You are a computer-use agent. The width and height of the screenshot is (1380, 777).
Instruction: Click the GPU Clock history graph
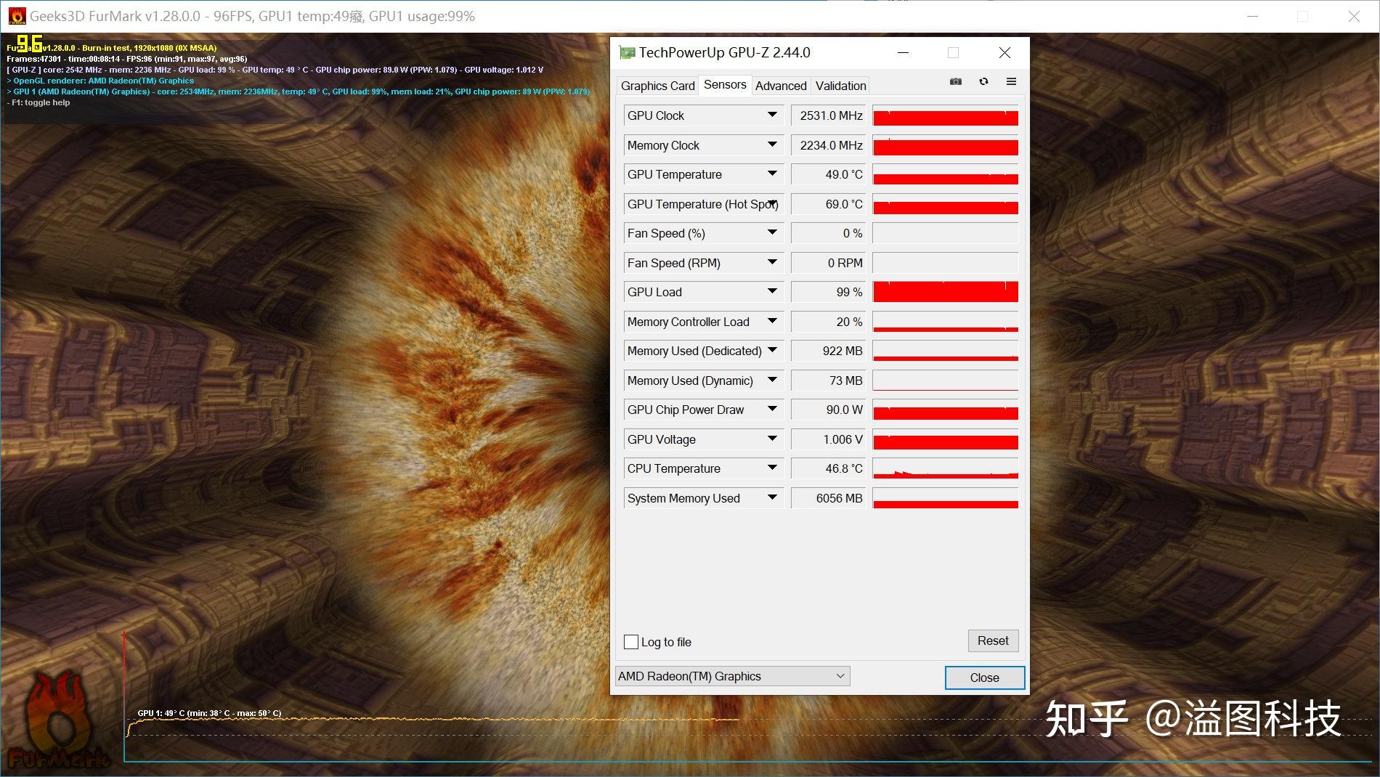pyautogui.click(x=945, y=115)
